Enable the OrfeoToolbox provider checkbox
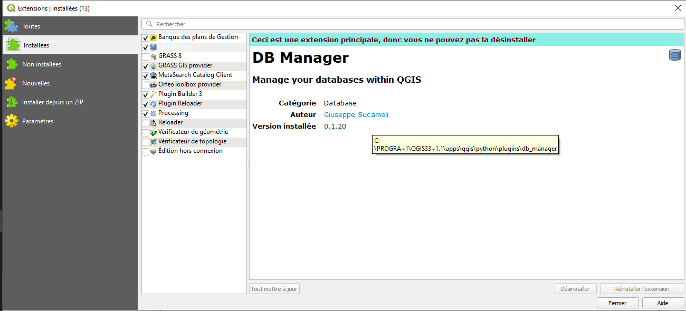 coord(146,85)
